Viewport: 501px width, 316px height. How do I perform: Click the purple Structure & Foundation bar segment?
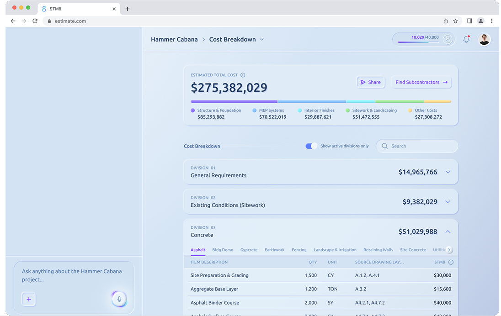point(234,101)
